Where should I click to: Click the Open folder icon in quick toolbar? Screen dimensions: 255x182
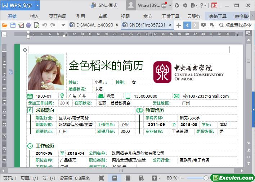click(5, 25)
